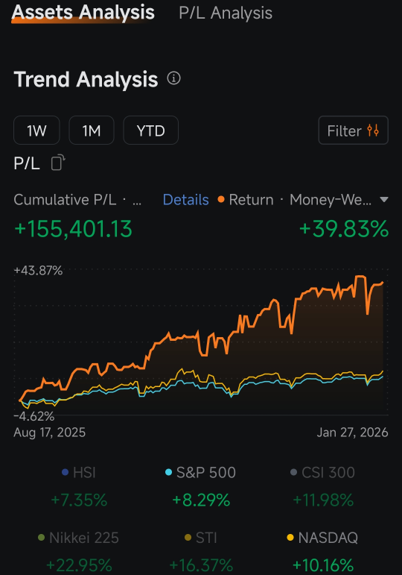Select the Assets Analysis tab

pos(83,13)
